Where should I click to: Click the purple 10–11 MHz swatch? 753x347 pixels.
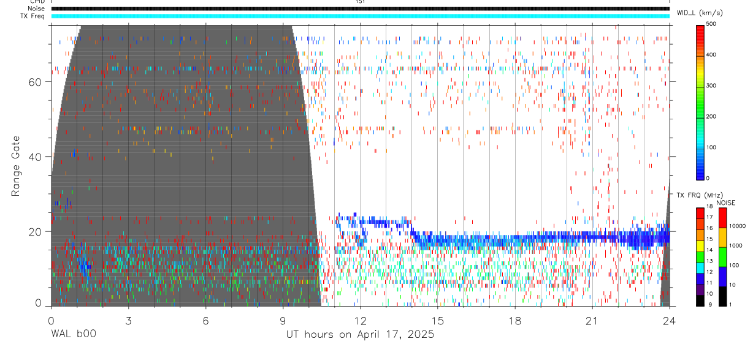tap(700, 289)
